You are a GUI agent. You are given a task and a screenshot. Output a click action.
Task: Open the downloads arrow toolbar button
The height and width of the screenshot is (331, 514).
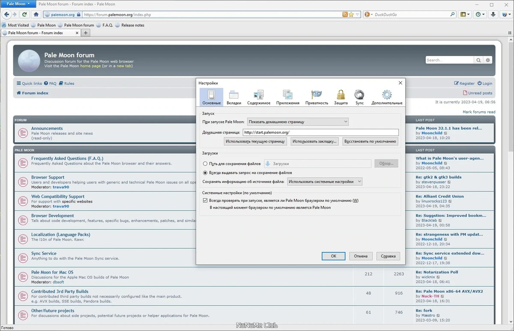(x=493, y=14)
